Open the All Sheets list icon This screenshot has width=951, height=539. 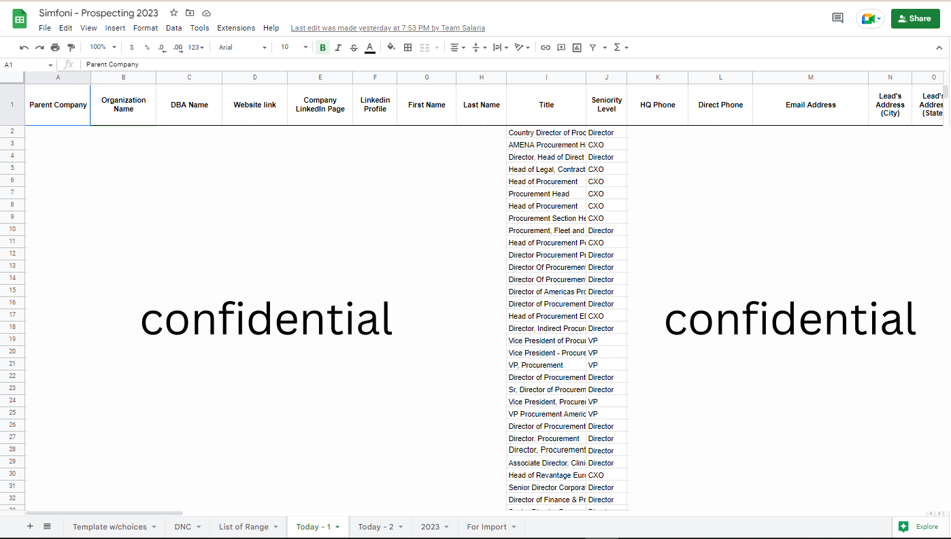[x=47, y=527]
